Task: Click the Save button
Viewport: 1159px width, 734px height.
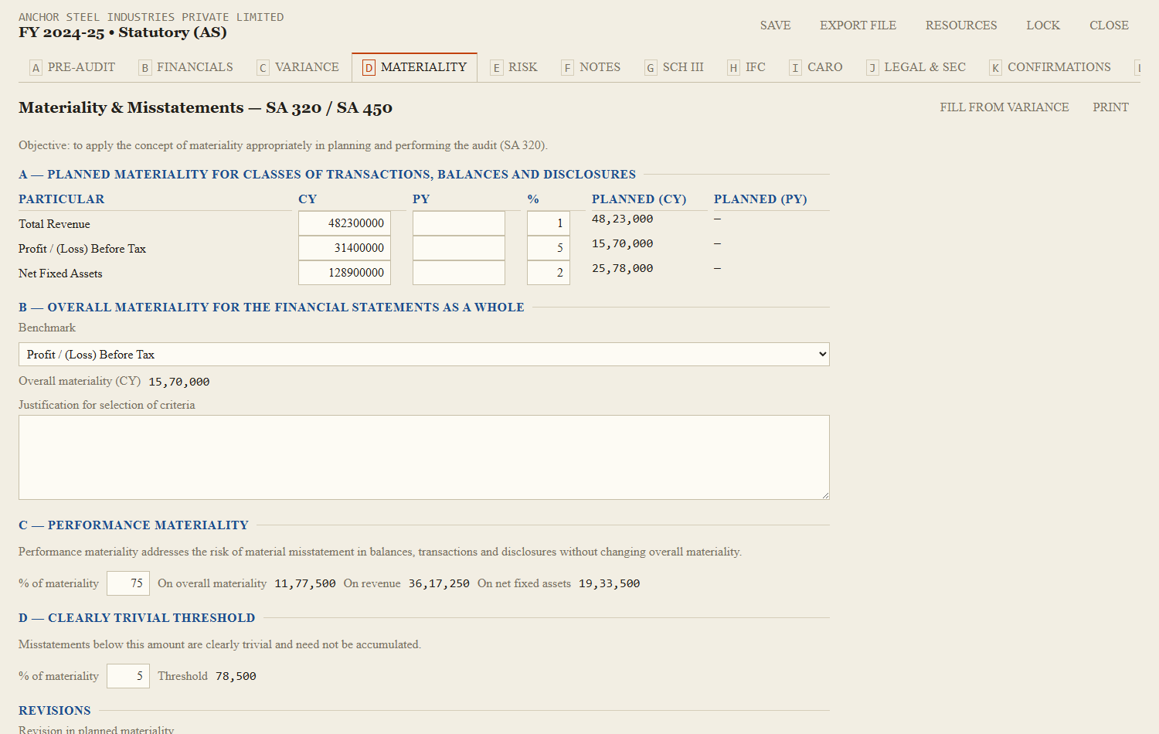Action: pyautogui.click(x=775, y=25)
